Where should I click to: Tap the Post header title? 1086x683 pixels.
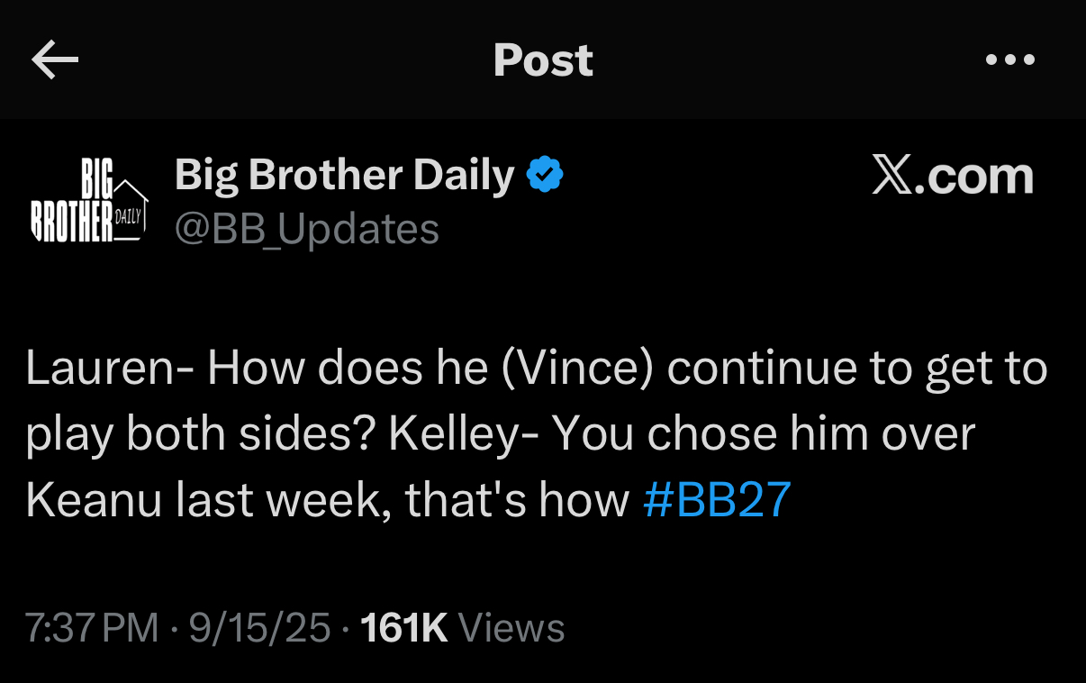point(543,60)
